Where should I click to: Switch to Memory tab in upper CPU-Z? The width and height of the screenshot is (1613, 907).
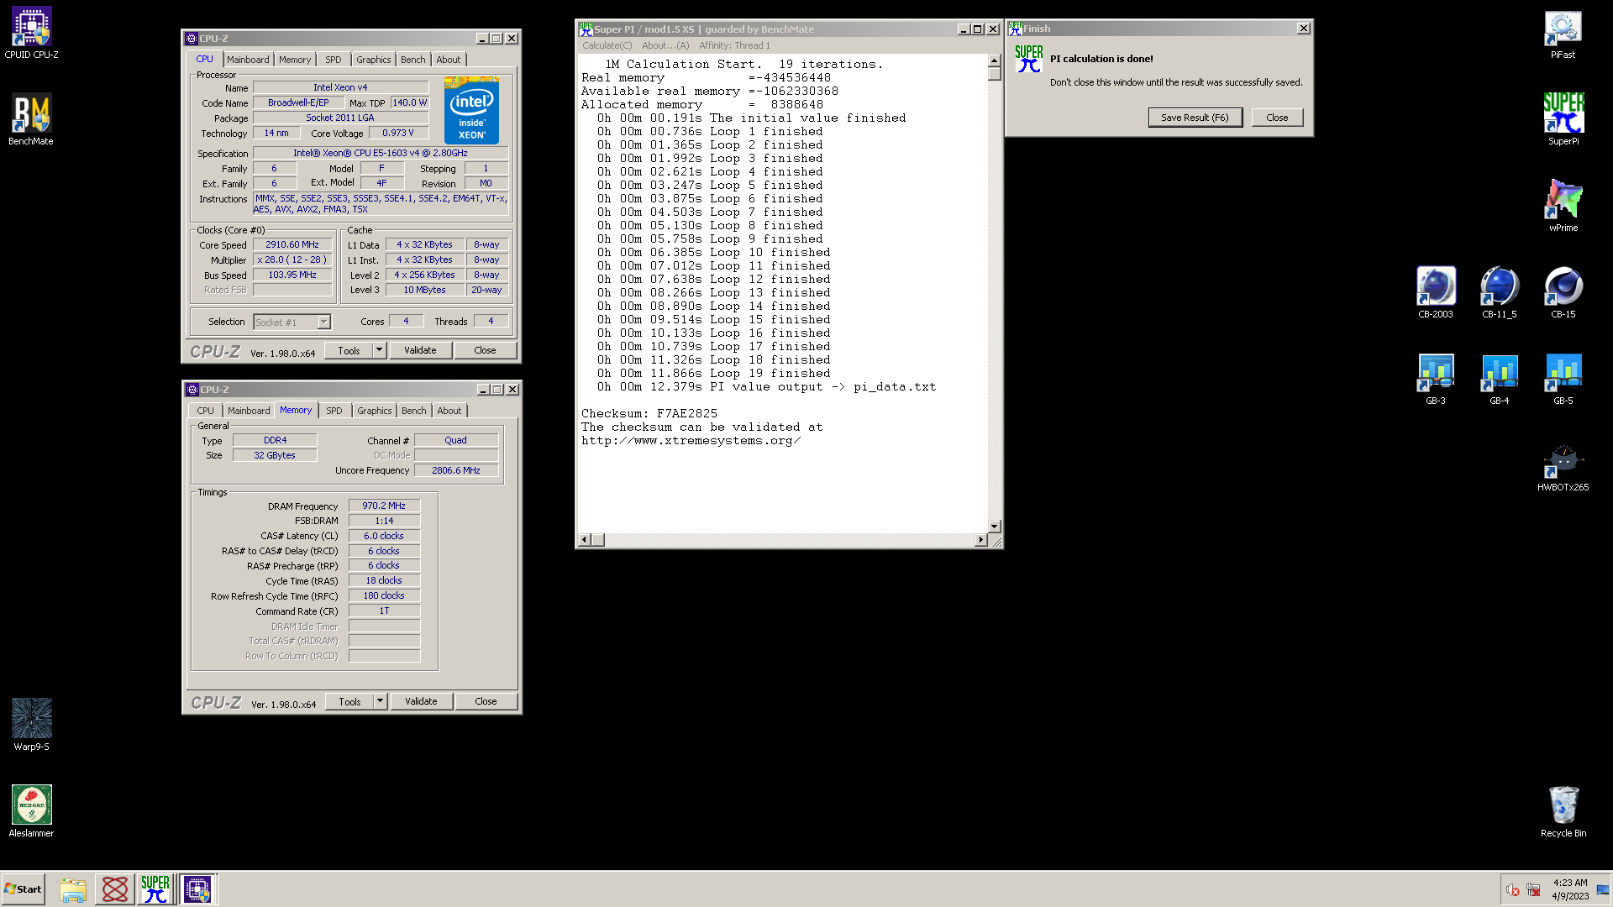[x=295, y=60]
